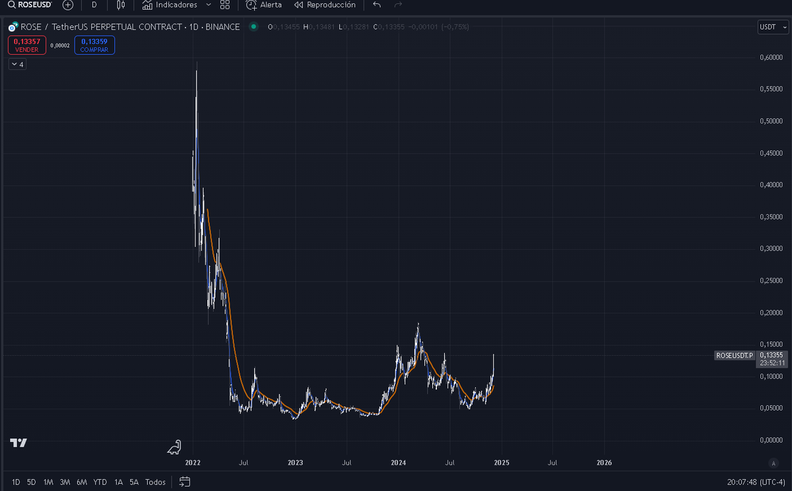Image resolution: width=792 pixels, height=491 pixels.
Task: Click the TradingView logo watermark
Action: pos(18,443)
